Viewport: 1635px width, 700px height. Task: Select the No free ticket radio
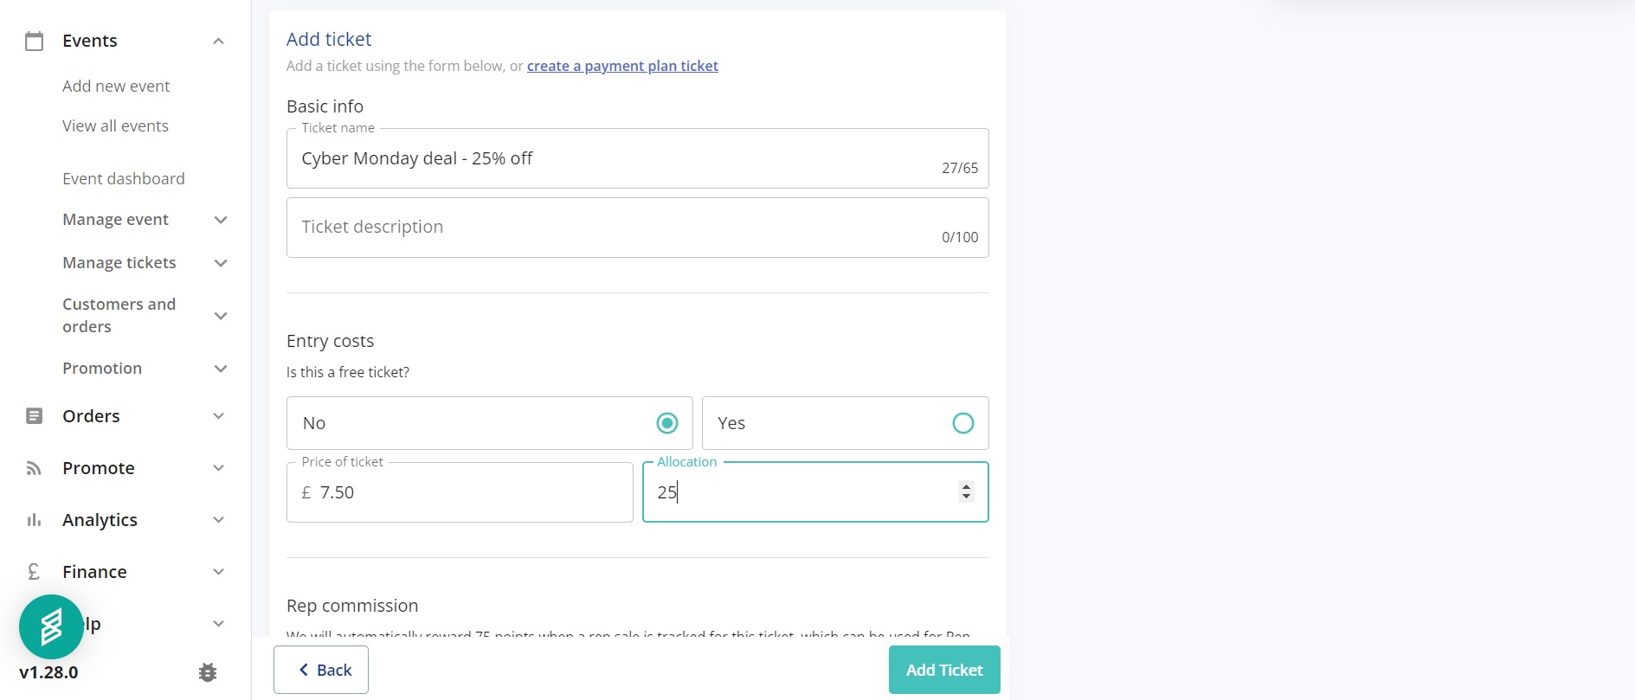click(666, 423)
